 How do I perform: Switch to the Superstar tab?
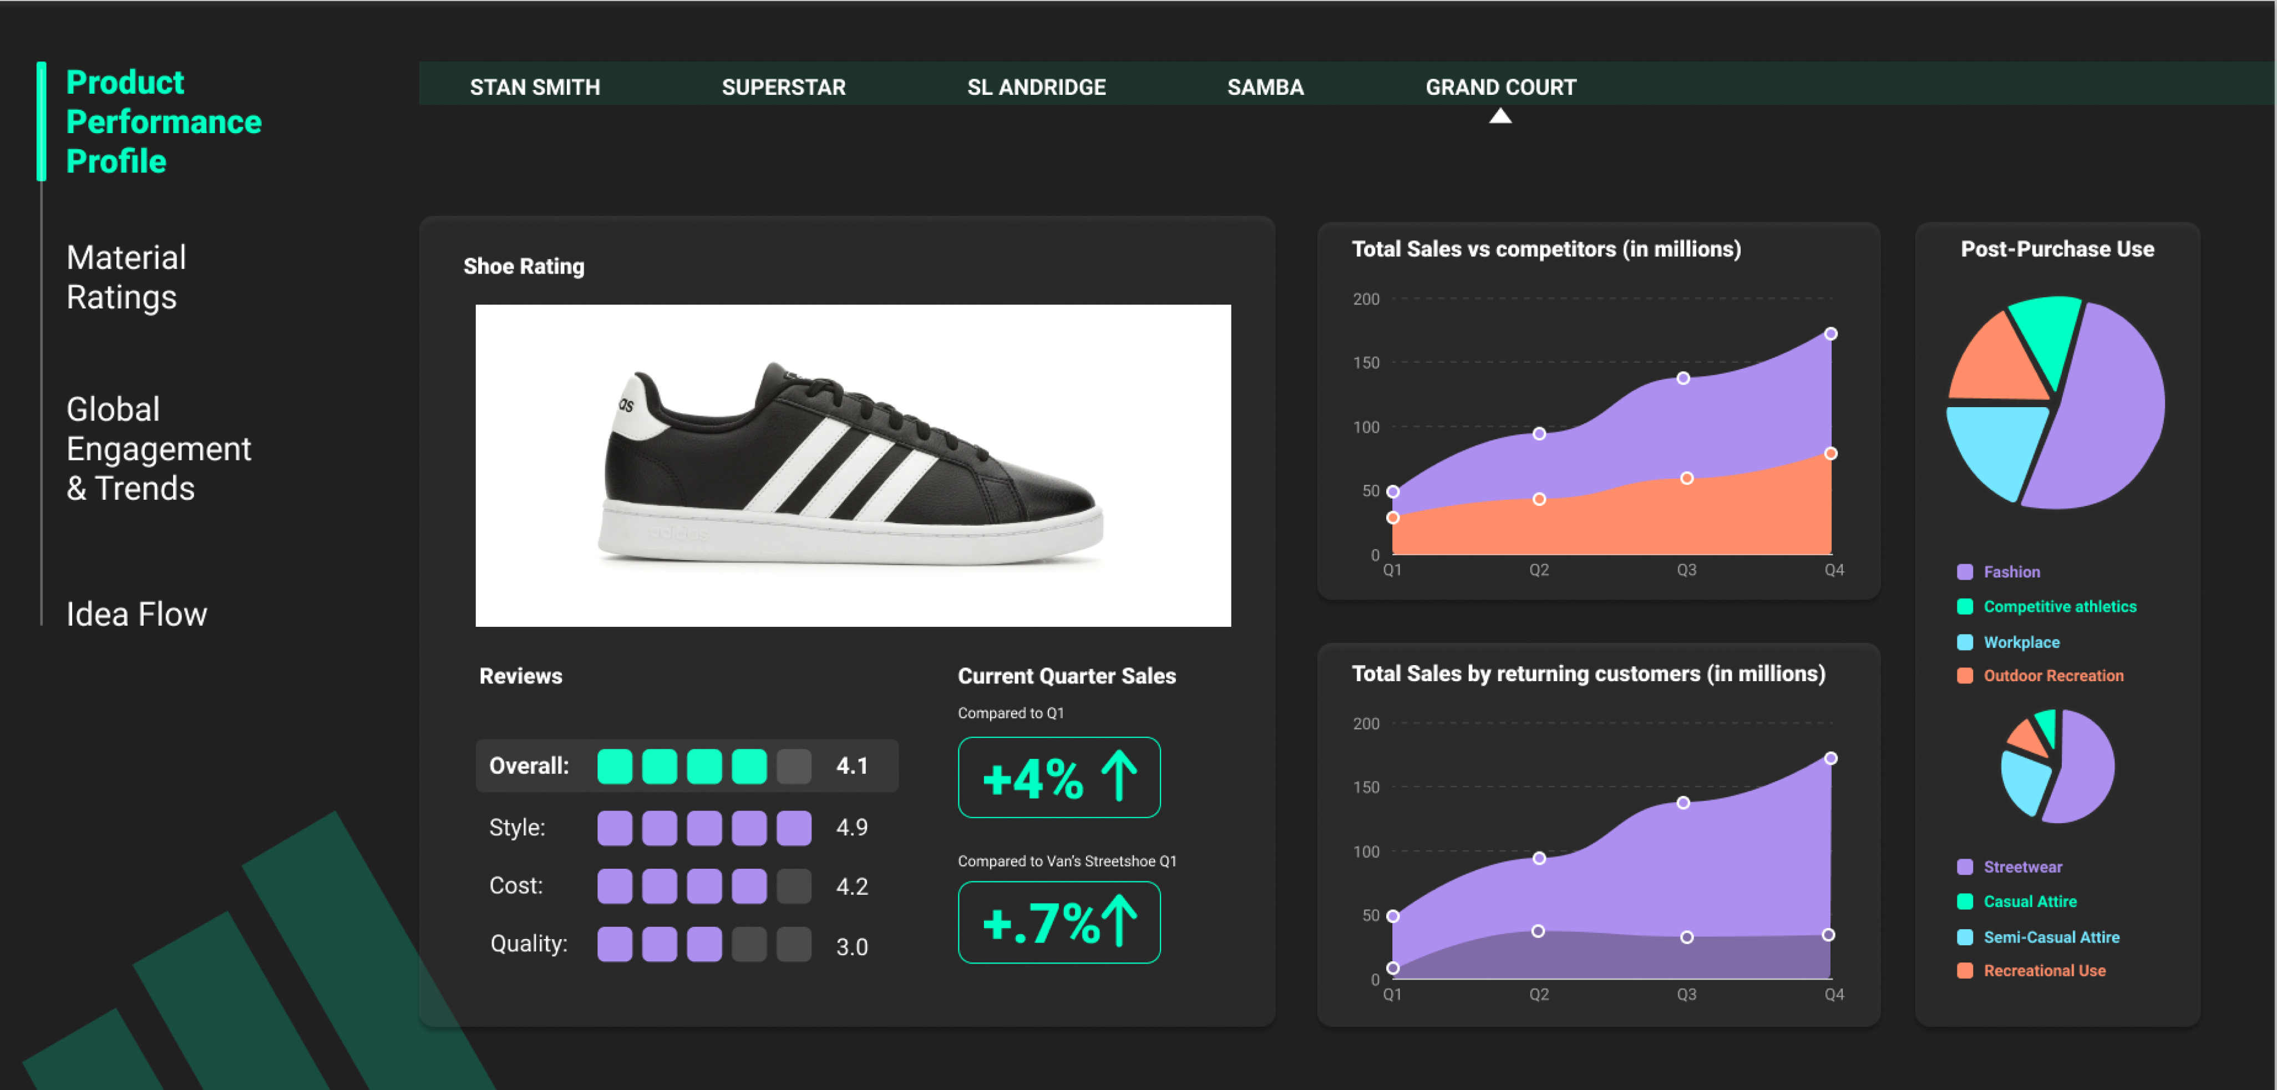click(783, 87)
